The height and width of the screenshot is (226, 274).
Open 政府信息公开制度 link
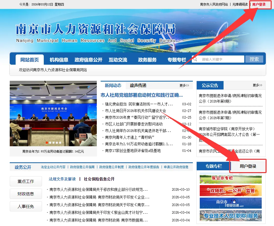click(111, 167)
